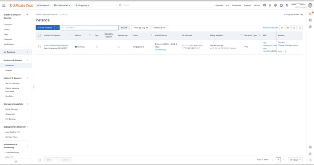Screen dimensions: 314x165
Task: Refresh the instance list
Action: [x=300, y=28]
